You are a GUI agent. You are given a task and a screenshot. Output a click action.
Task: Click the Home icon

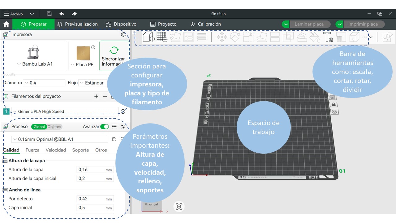click(6, 24)
